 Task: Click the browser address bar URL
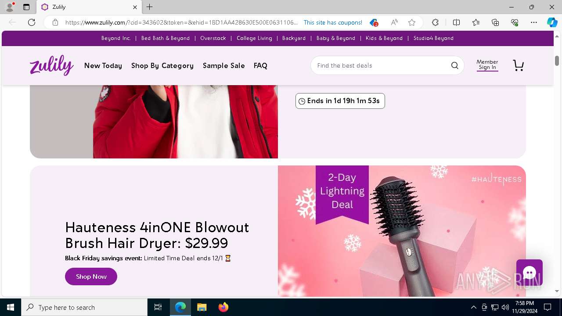[x=181, y=22]
